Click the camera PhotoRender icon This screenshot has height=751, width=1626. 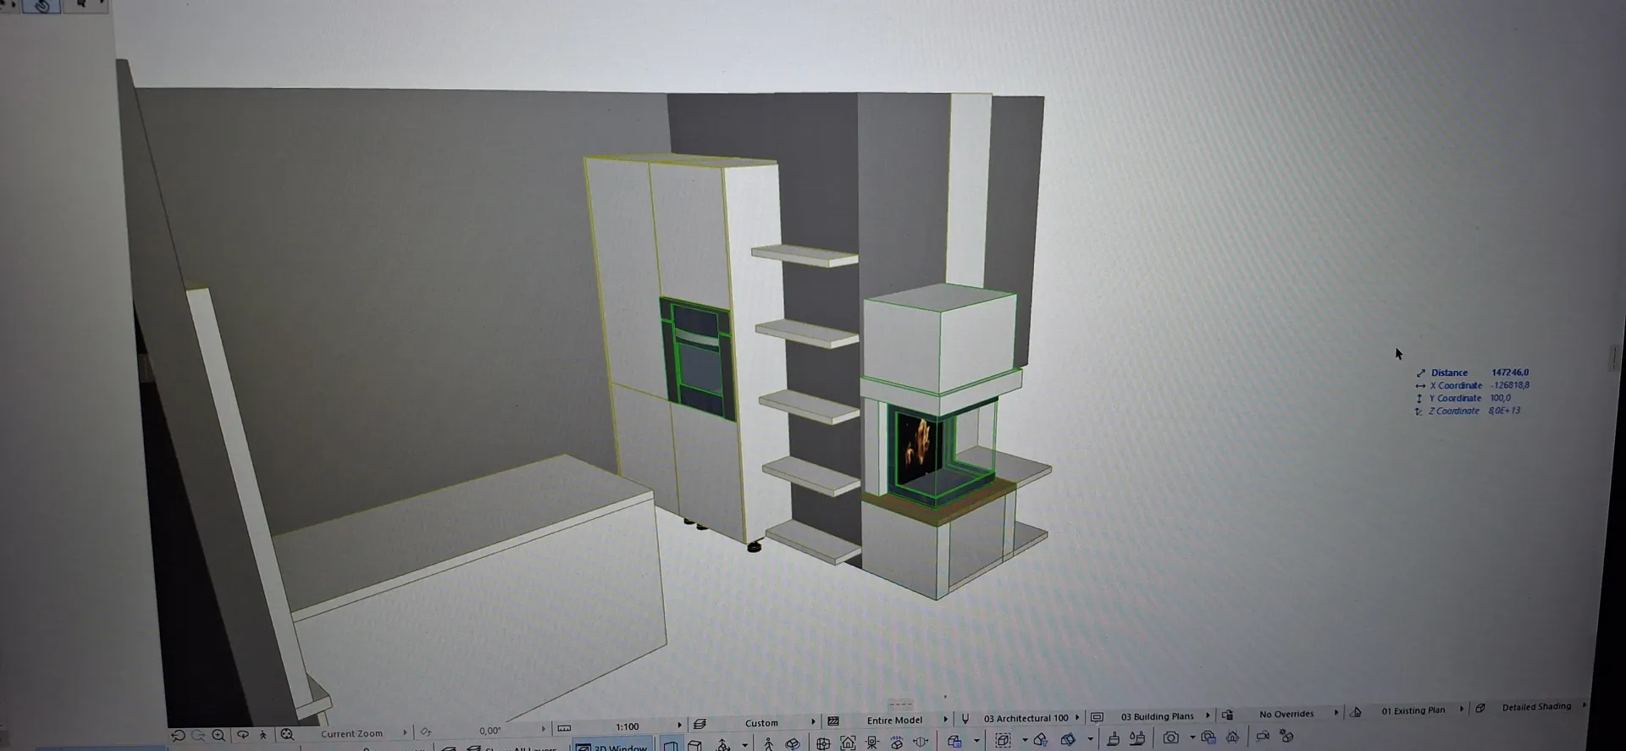[x=1170, y=738]
